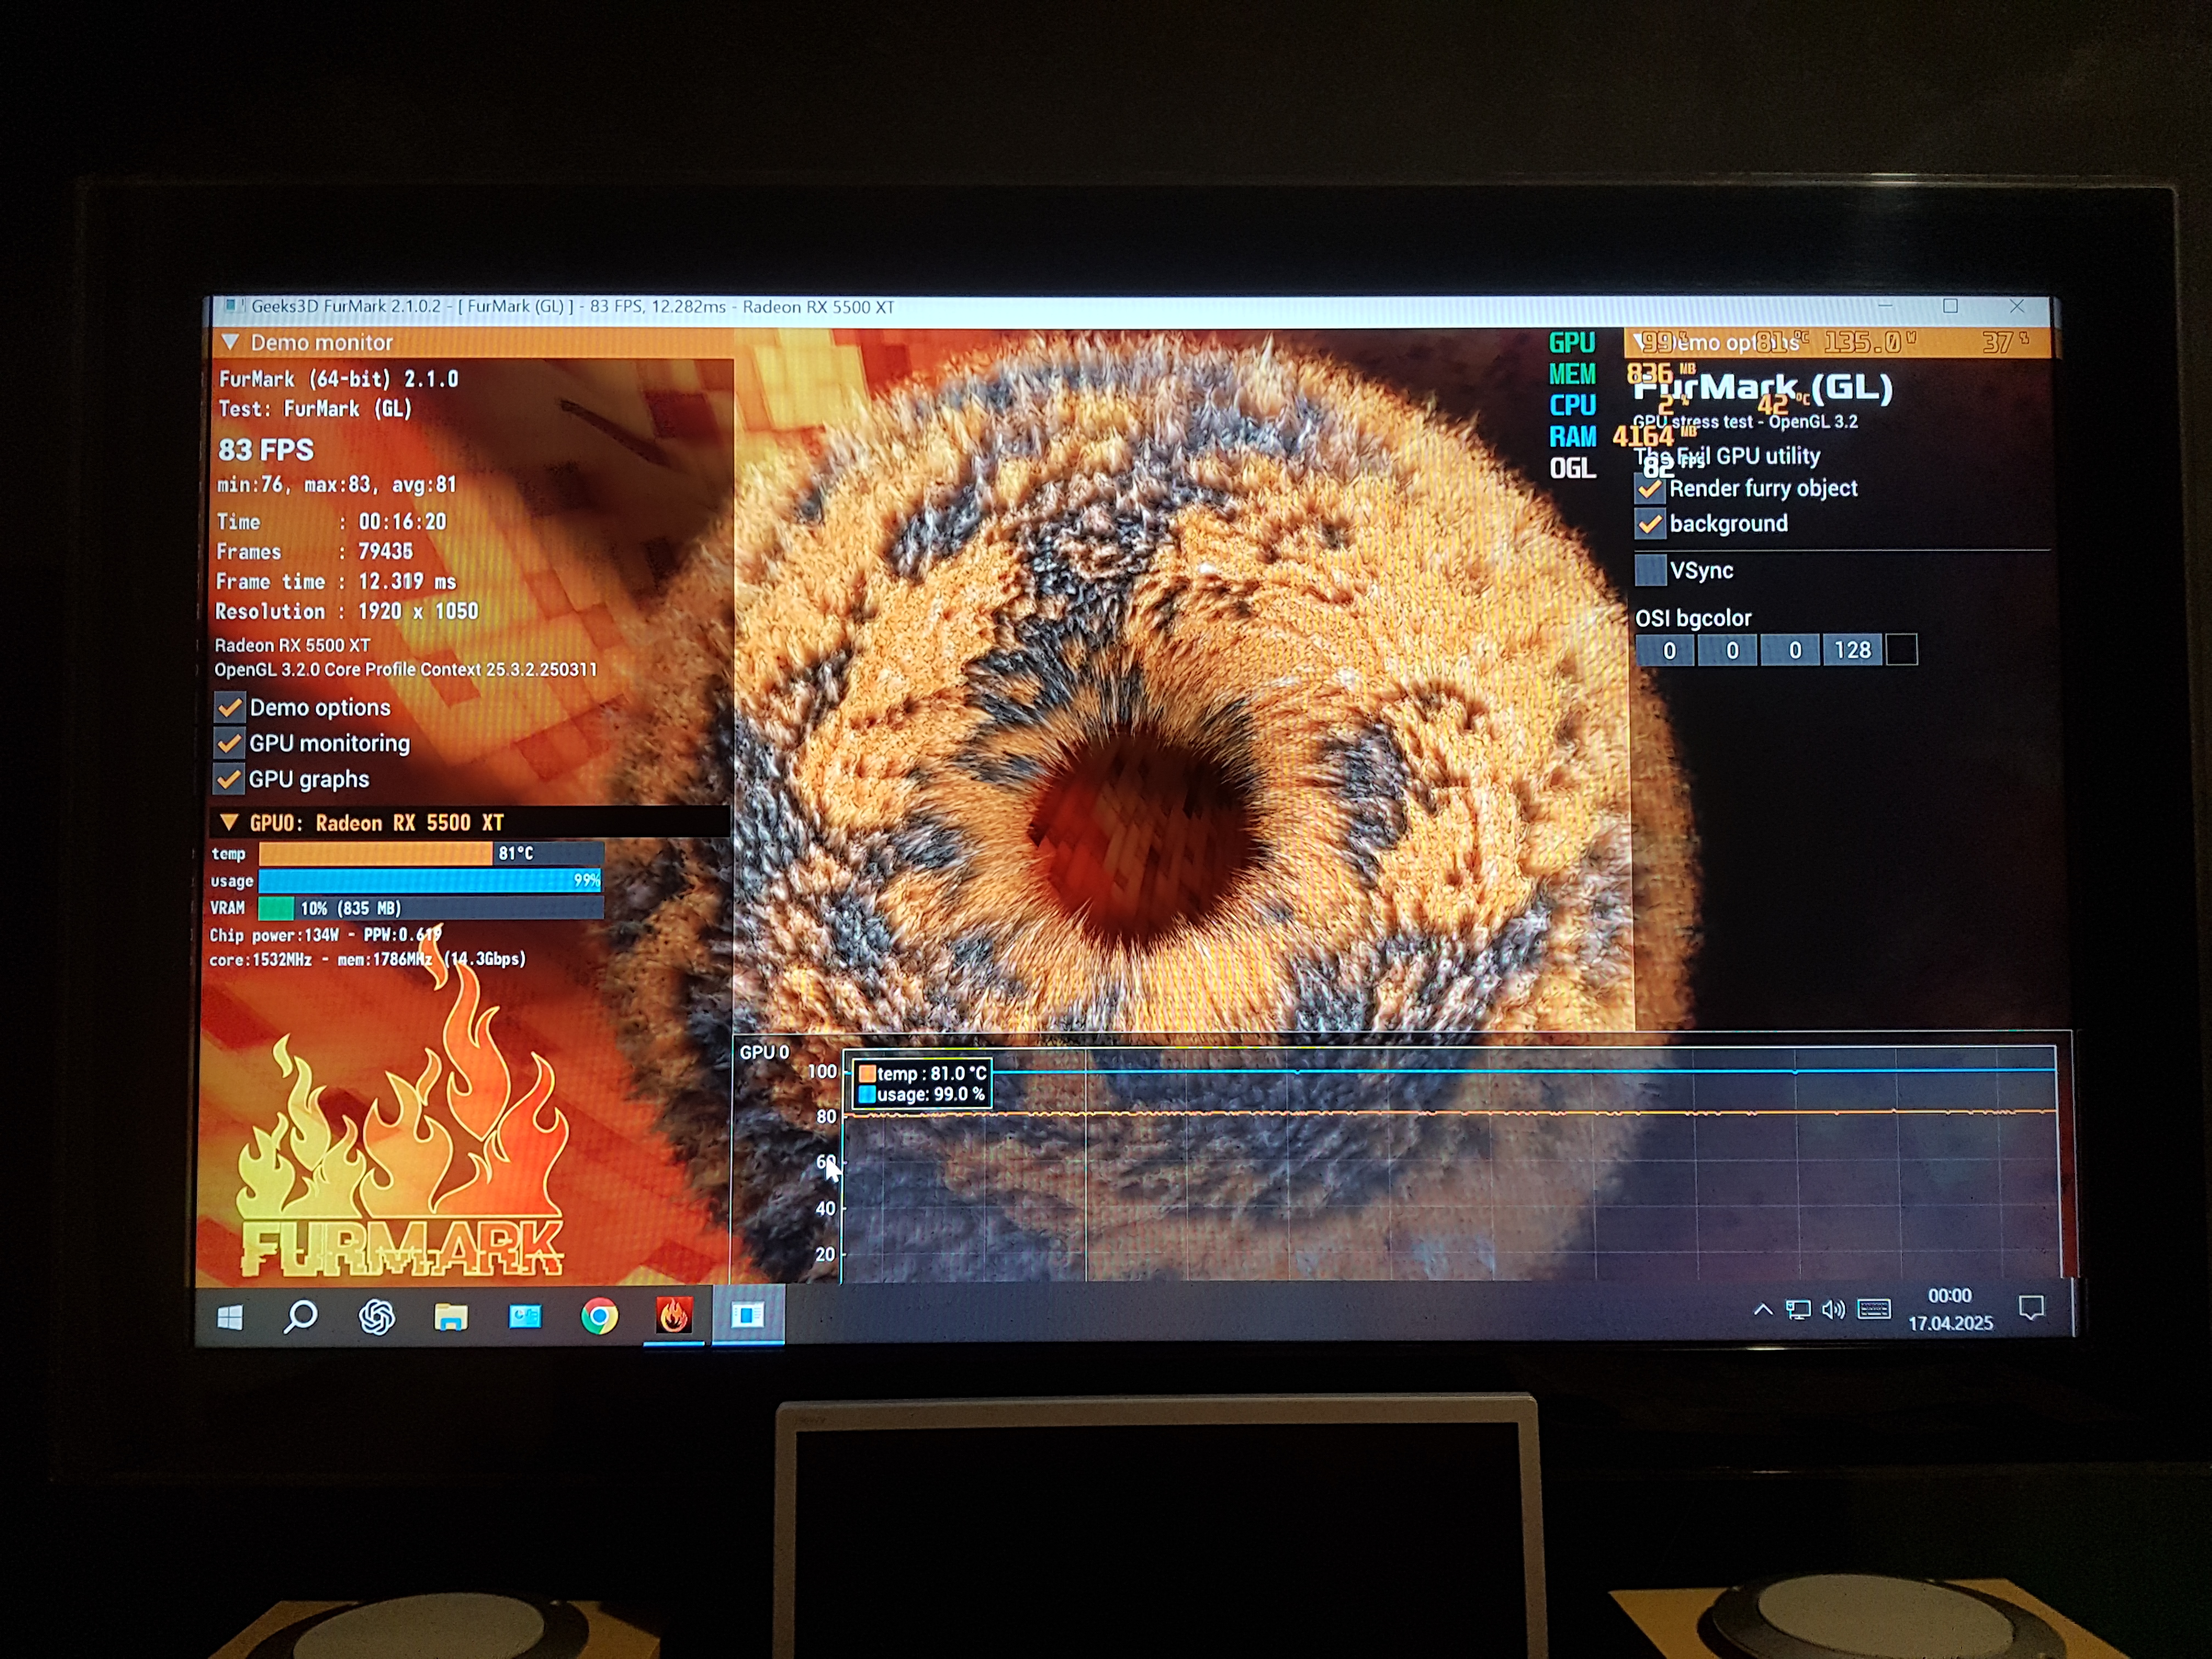Click the OSI bgcolor alpha field showing 128
The height and width of the screenshot is (1659, 2212).
[x=1853, y=650]
